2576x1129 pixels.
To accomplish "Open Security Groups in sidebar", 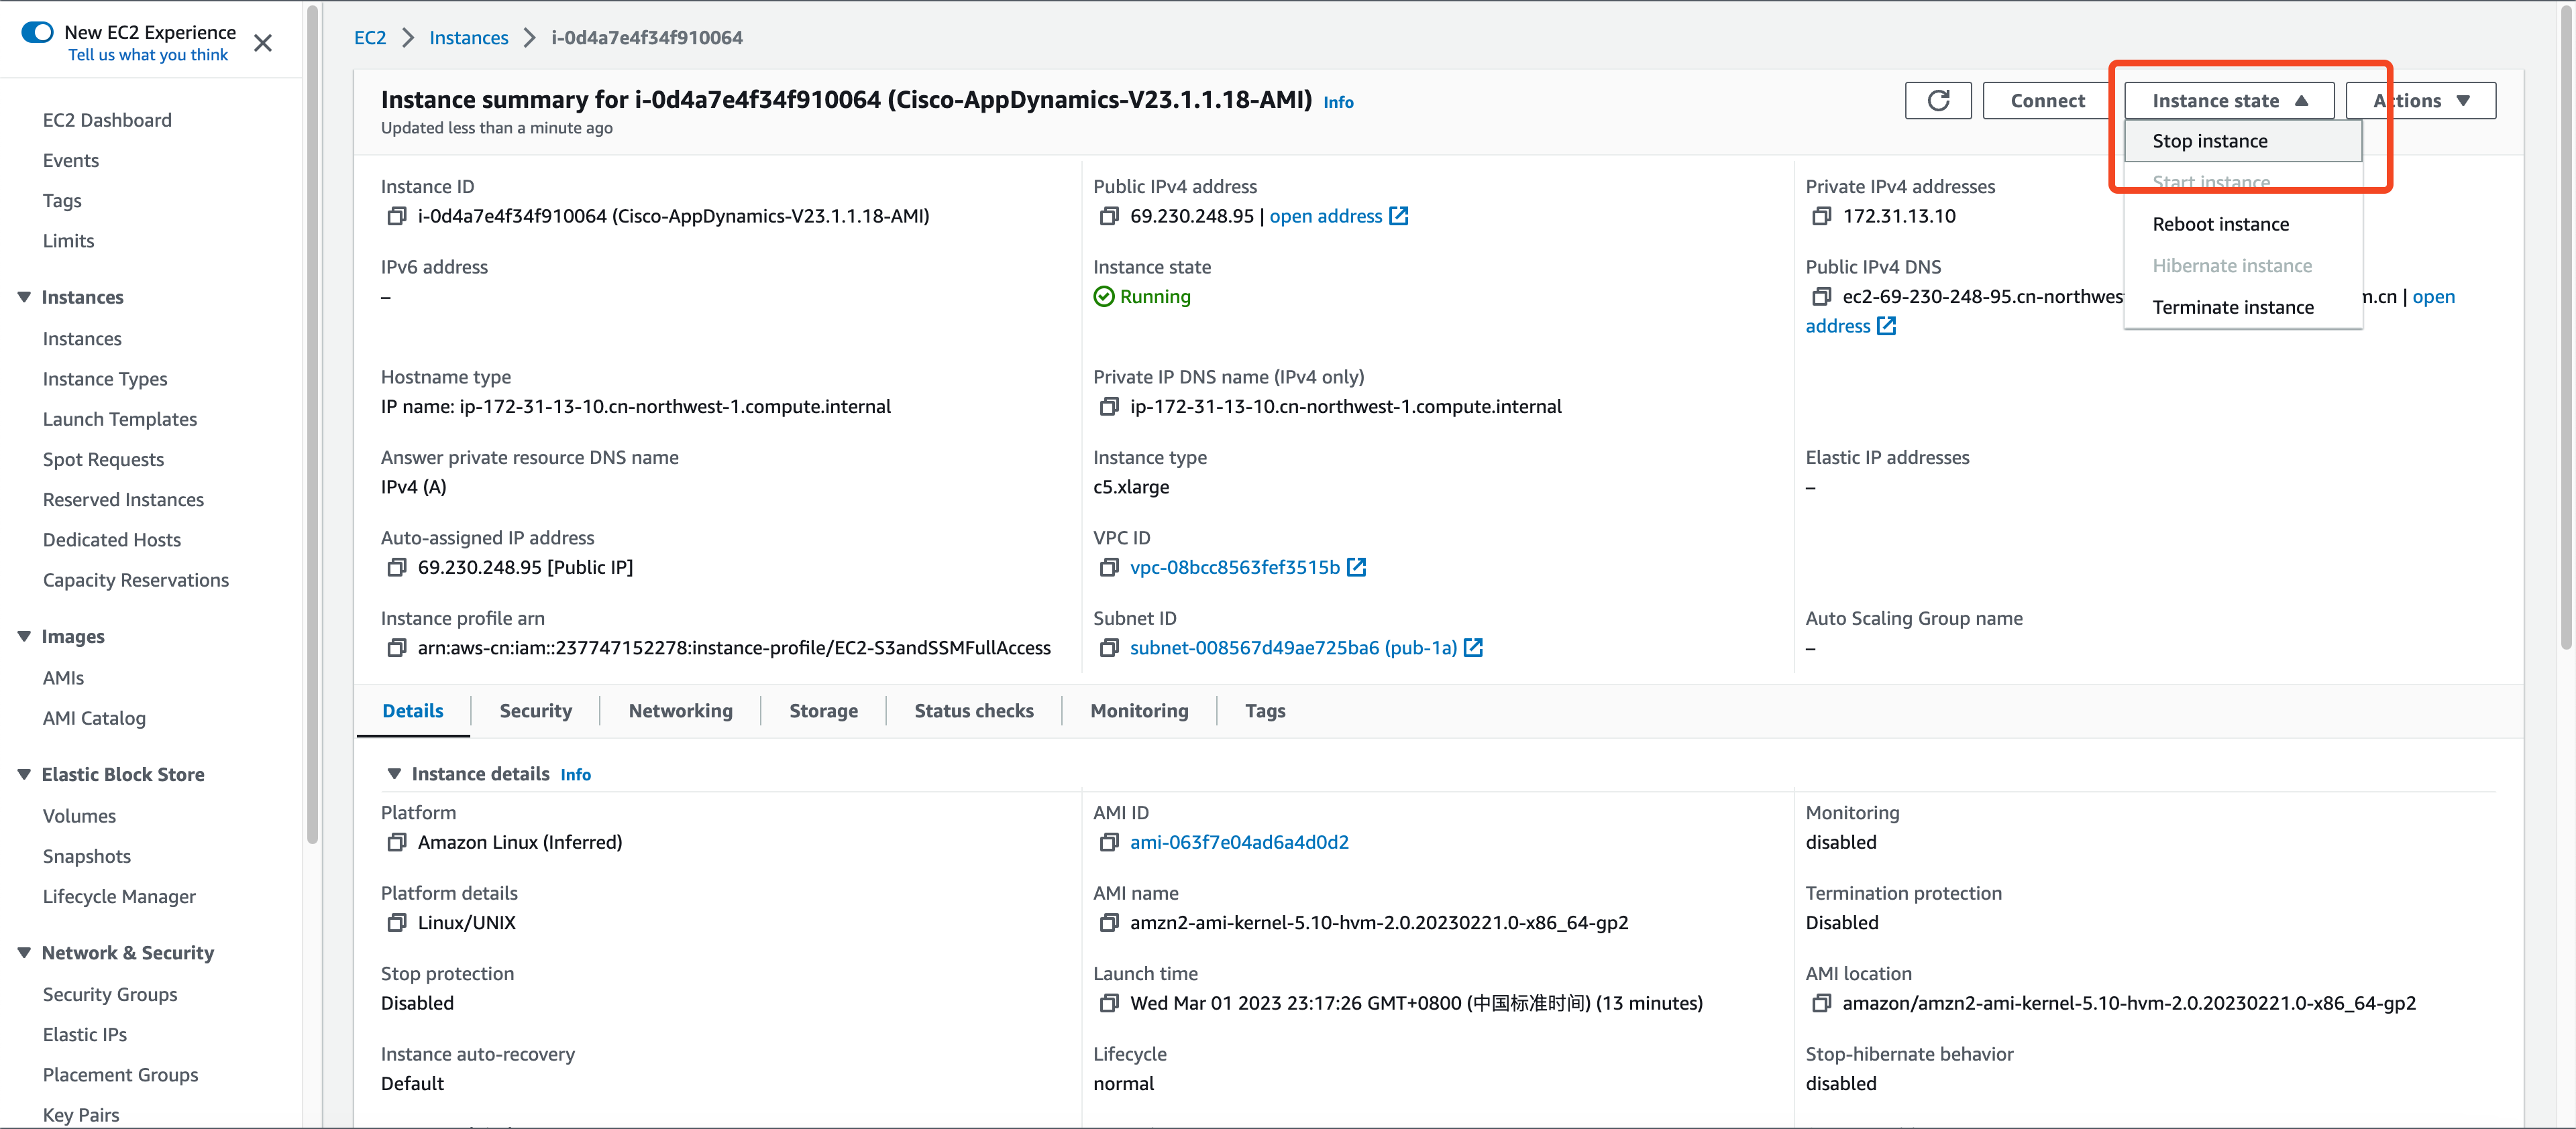I will click(110, 995).
